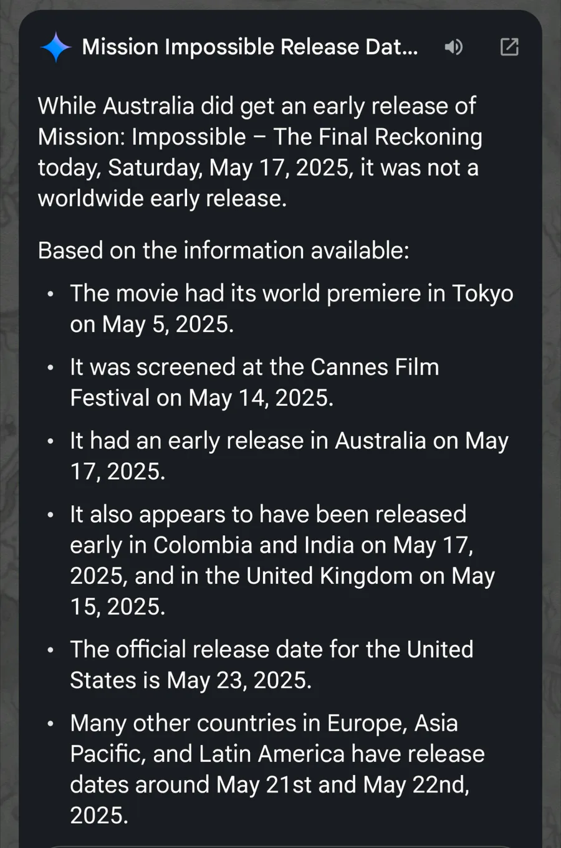Click bullet dot beside Cannes screening line
This screenshot has width=561, height=848.
(x=50, y=367)
